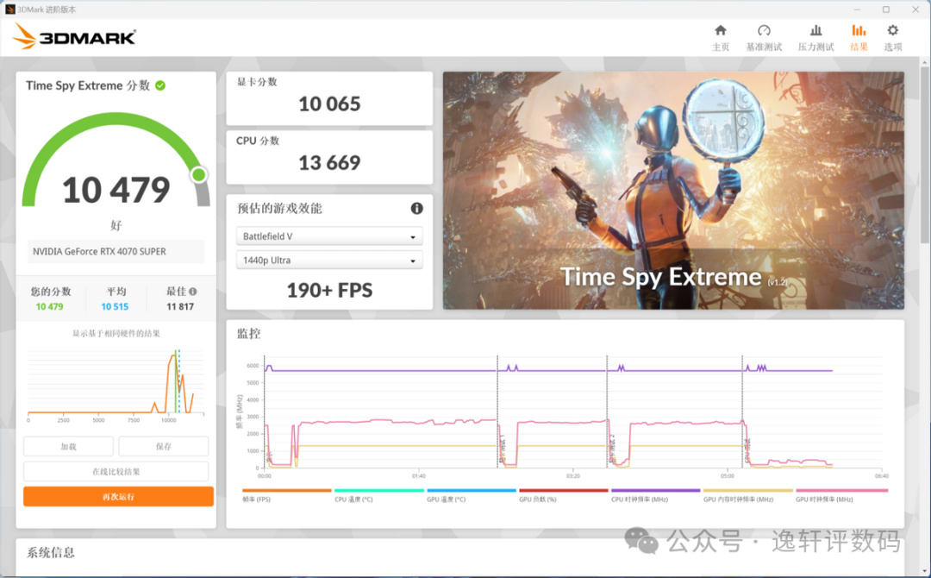Open the Battlefield V game dropdown
This screenshot has height=578, width=931.
coord(329,236)
